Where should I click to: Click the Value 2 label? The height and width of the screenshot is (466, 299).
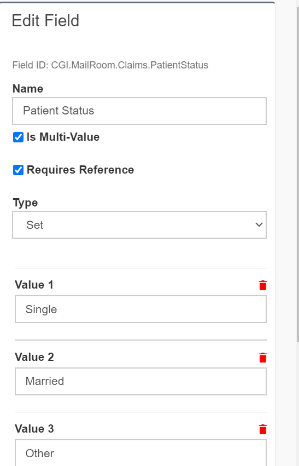34,357
